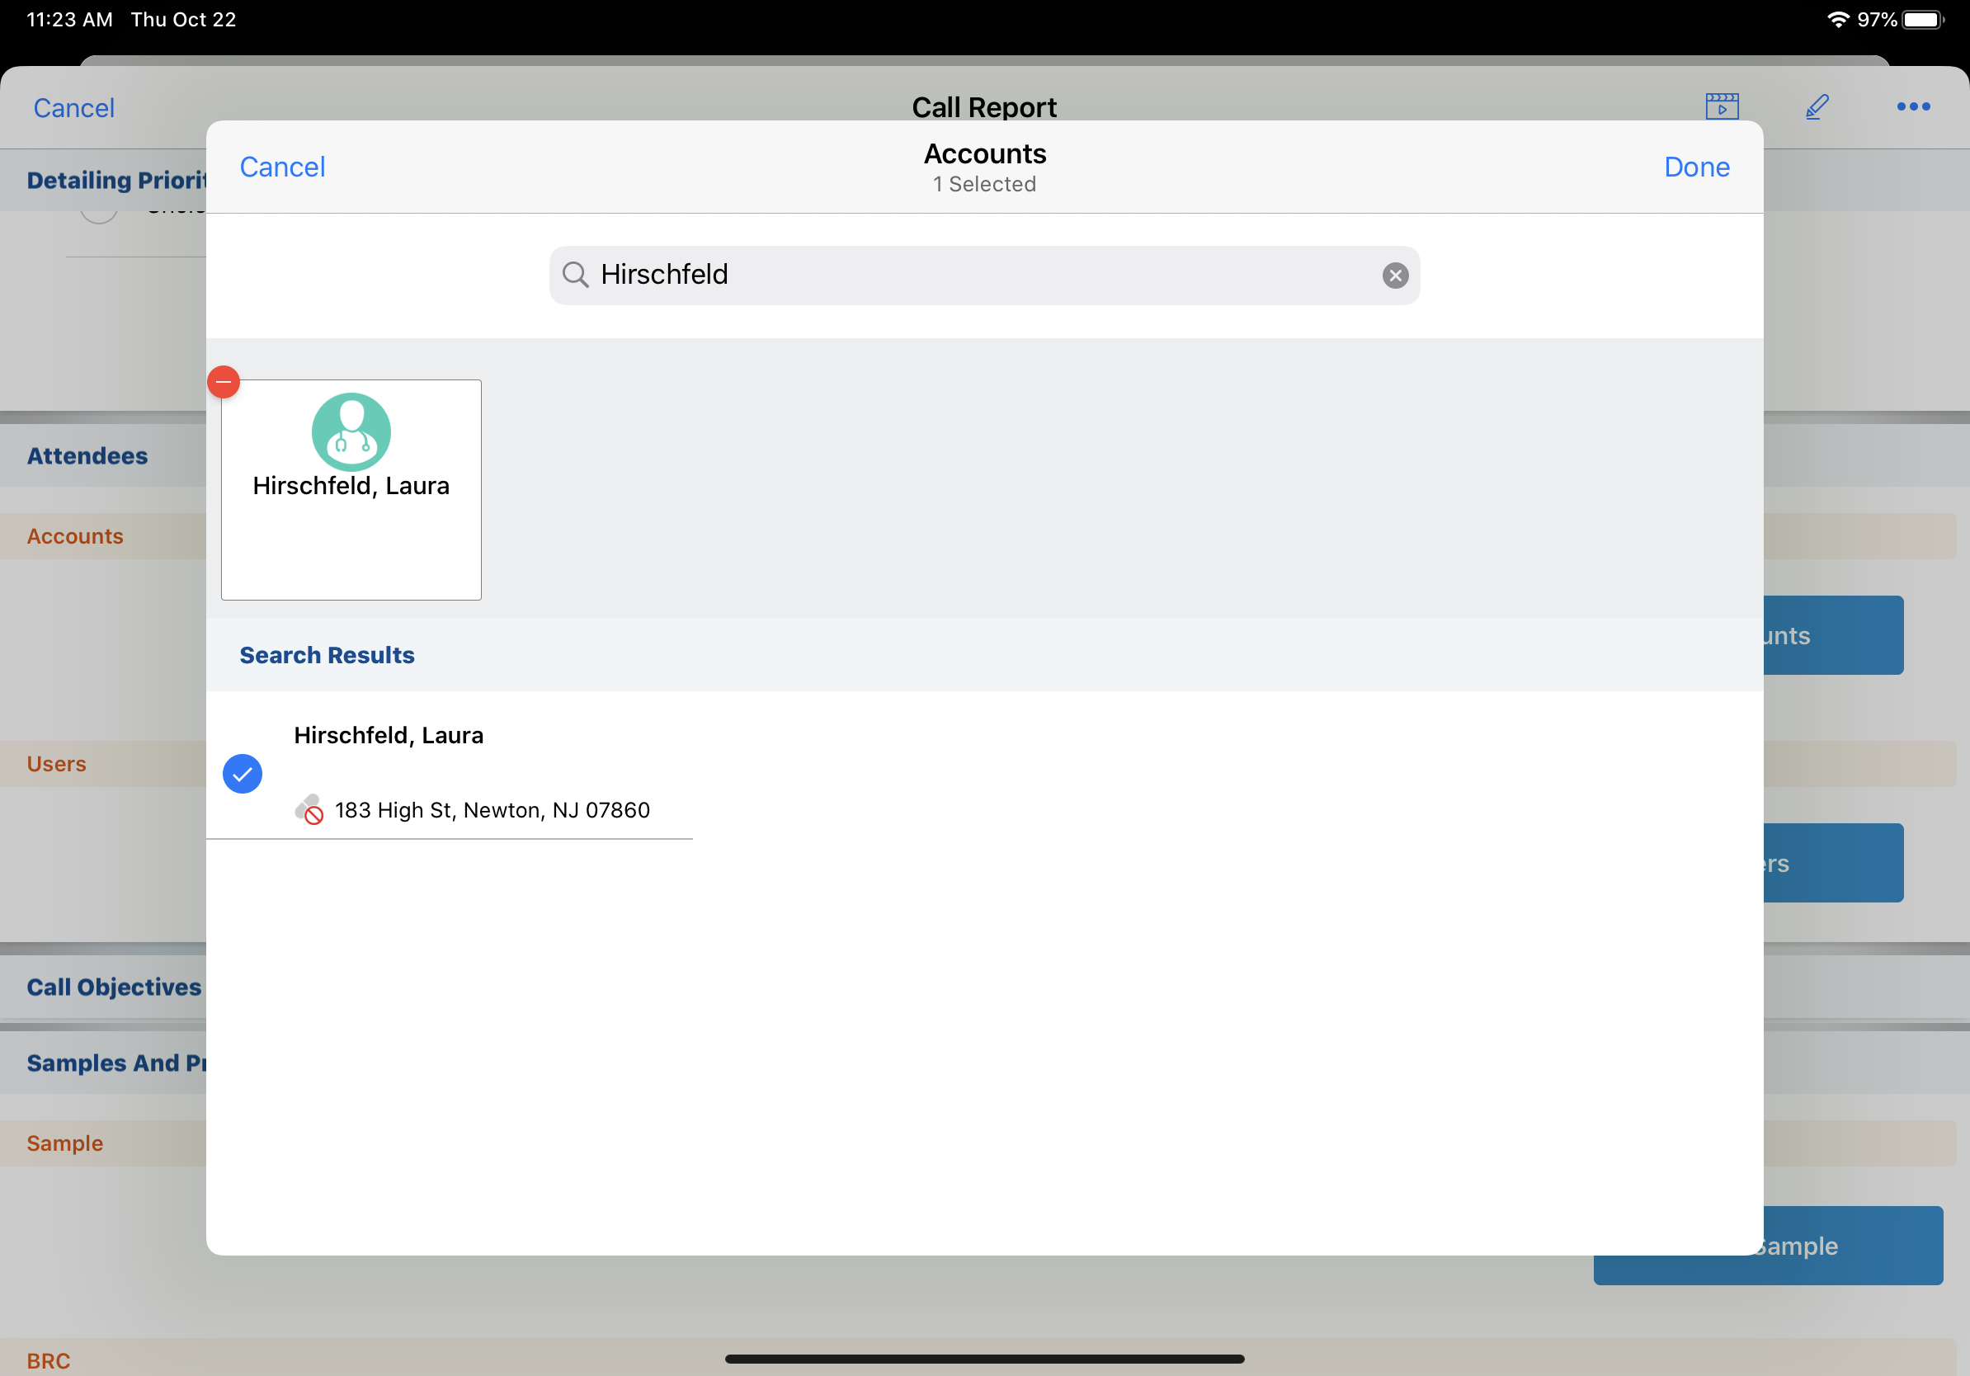The image size is (1970, 1376).
Task: Cancel the Call Report
Action: 73,108
